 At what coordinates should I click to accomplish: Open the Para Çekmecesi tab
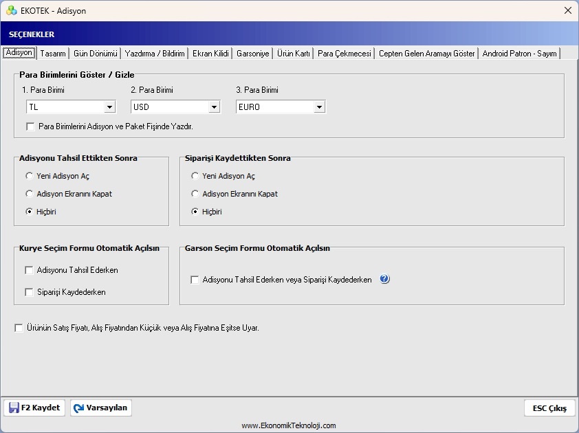344,54
